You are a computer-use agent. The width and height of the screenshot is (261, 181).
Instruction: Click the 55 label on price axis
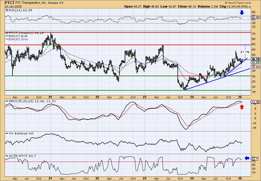pyautogui.click(x=254, y=50)
